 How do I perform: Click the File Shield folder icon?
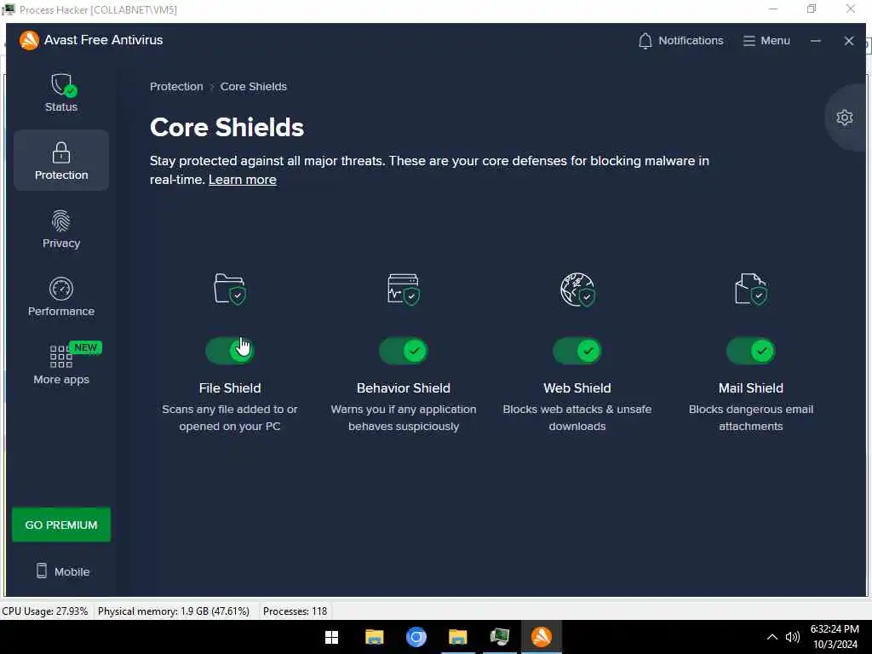pyautogui.click(x=230, y=289)
